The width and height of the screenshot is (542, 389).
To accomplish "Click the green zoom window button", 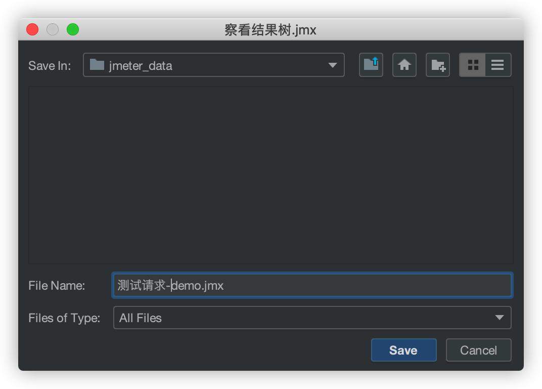I will [x=73, y=29].
